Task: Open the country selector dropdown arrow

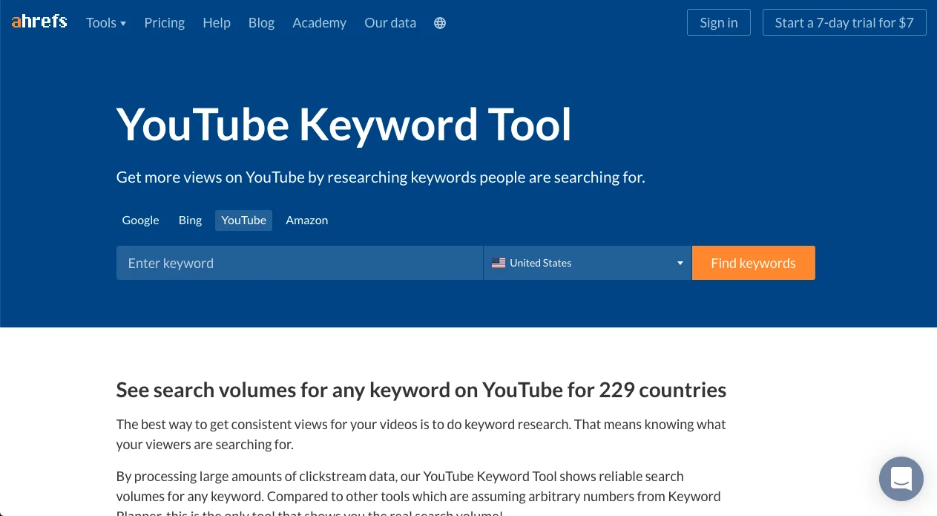Action: pos(680,263)
